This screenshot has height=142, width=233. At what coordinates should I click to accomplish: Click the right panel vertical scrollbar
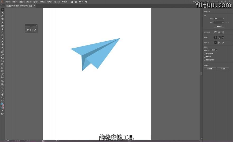201,74
